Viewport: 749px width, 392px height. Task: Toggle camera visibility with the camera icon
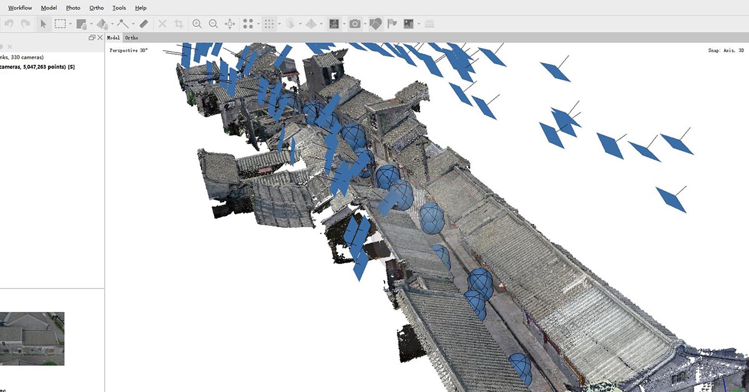point(354,24)
